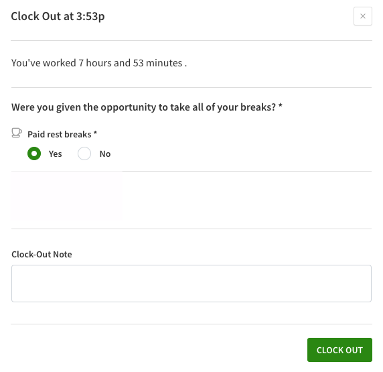The height and width of the screenshot is (372, 383).
Task: Click the word "breaks?" in the question
Action: (x=258, y=107)
